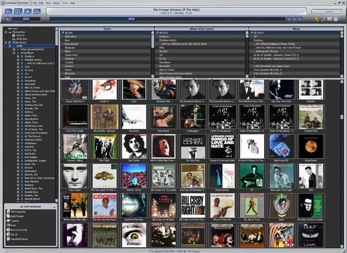Select the Parachutes album cover

[x=311, y=146]
